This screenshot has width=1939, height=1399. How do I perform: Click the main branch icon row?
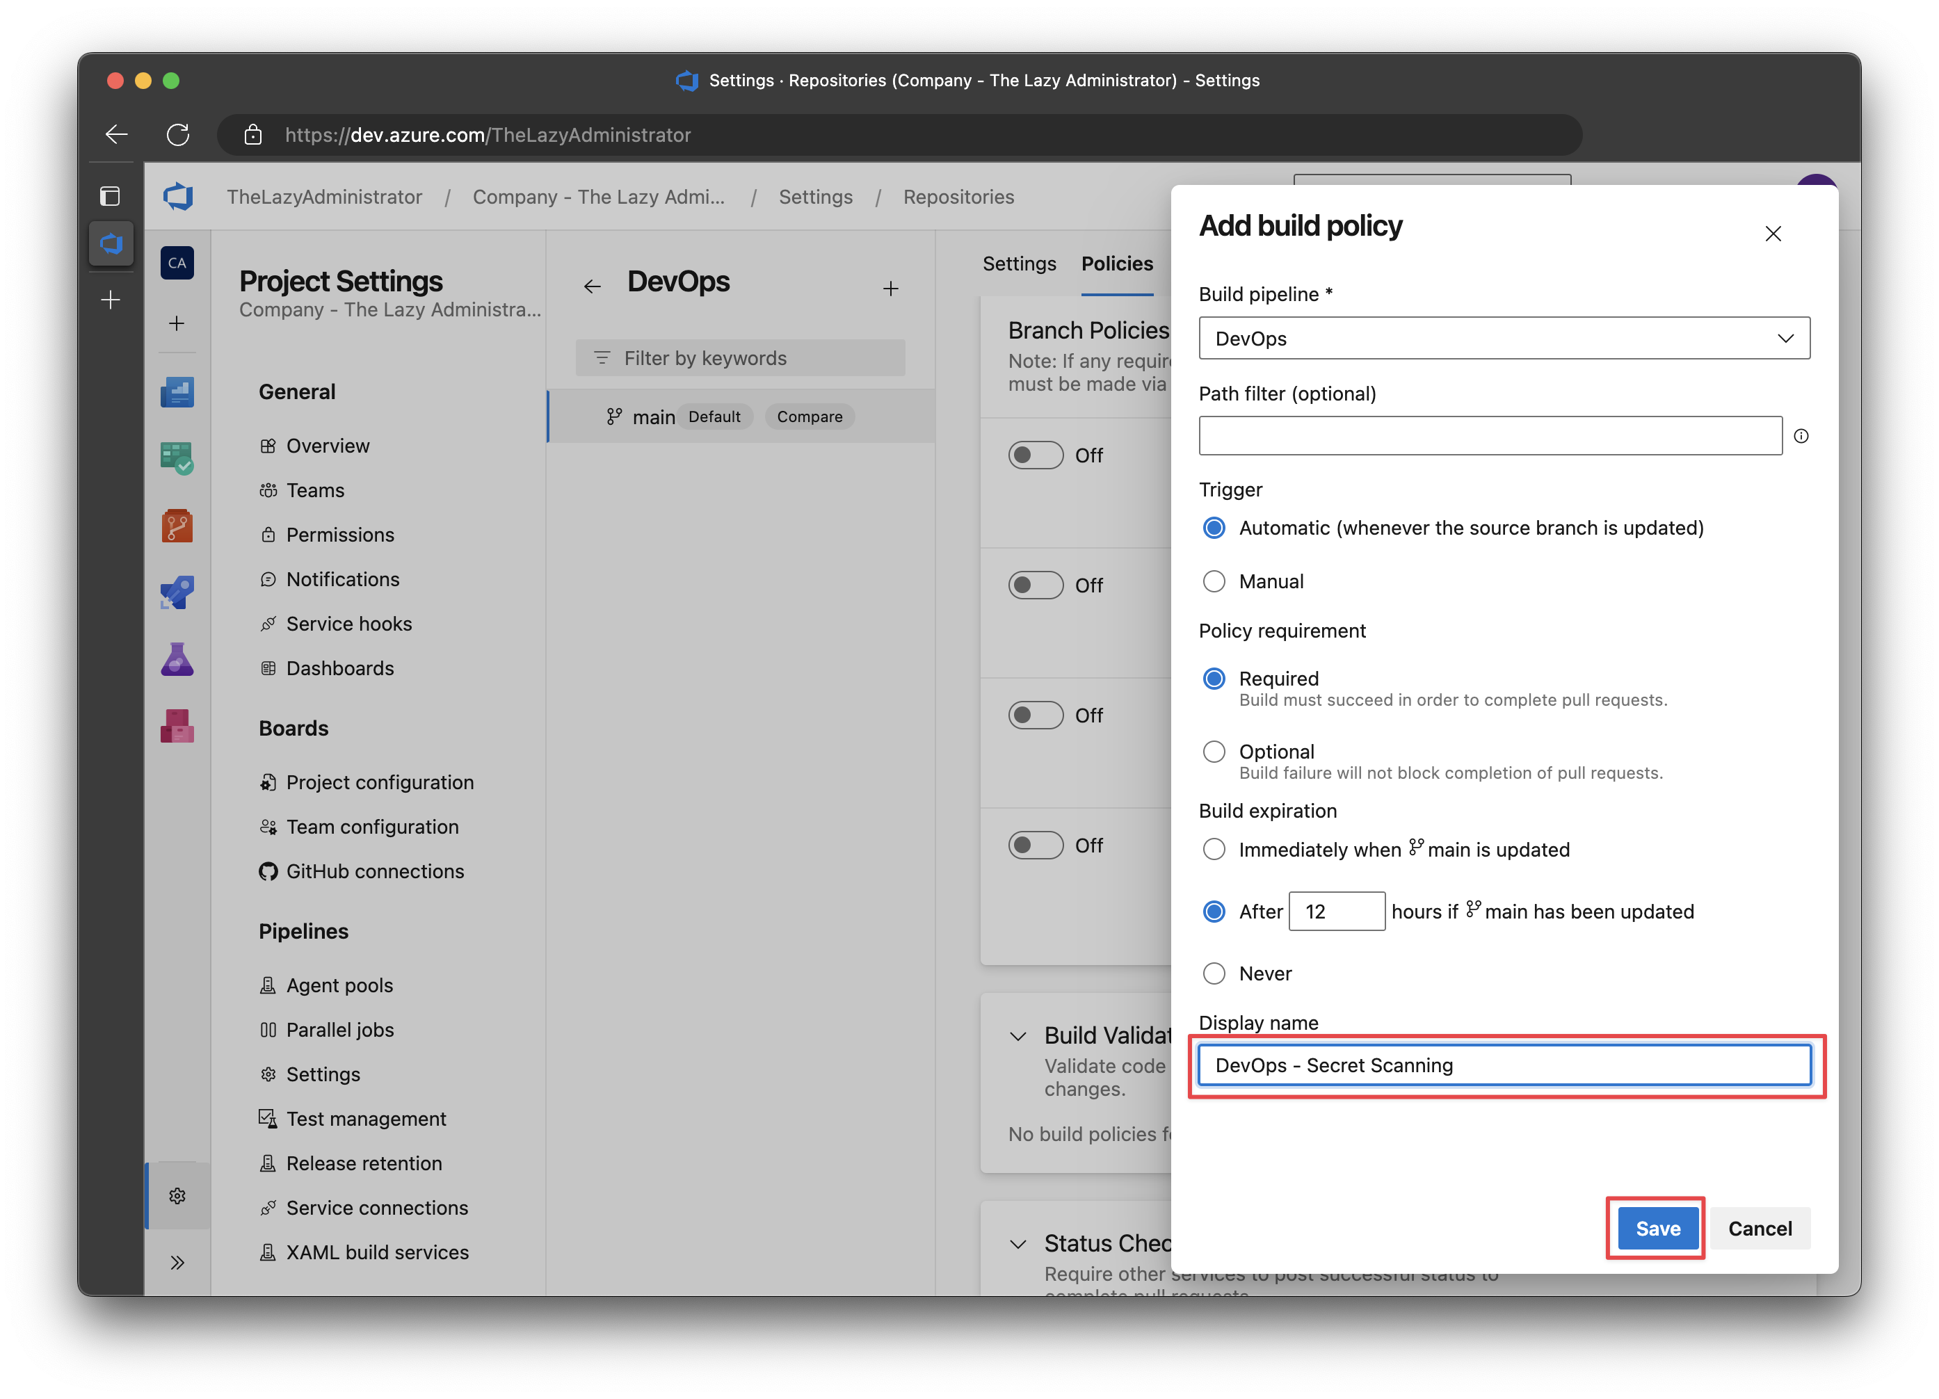[741, 417]
